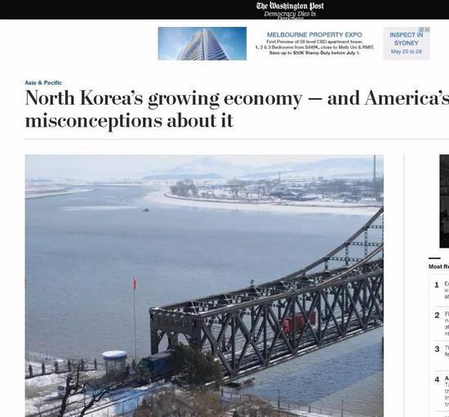The width and height of the screenshot is (449, 417).
Task: Open the number 2 Most Read story
Action: tap(441, 323)
